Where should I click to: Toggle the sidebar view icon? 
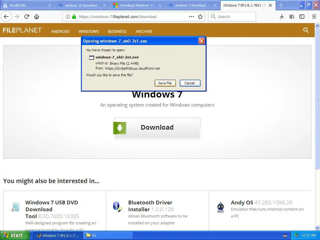pos(302,17)
